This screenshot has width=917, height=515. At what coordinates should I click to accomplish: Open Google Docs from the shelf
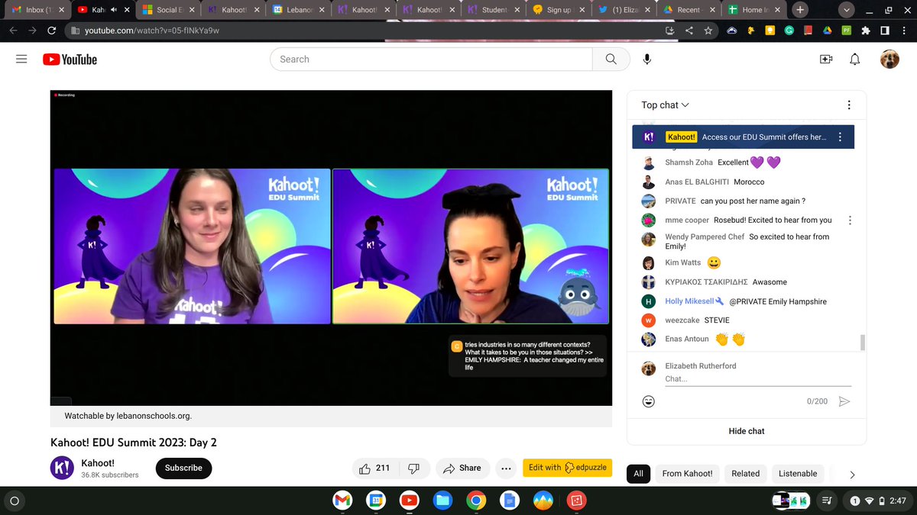coord(508,501)
